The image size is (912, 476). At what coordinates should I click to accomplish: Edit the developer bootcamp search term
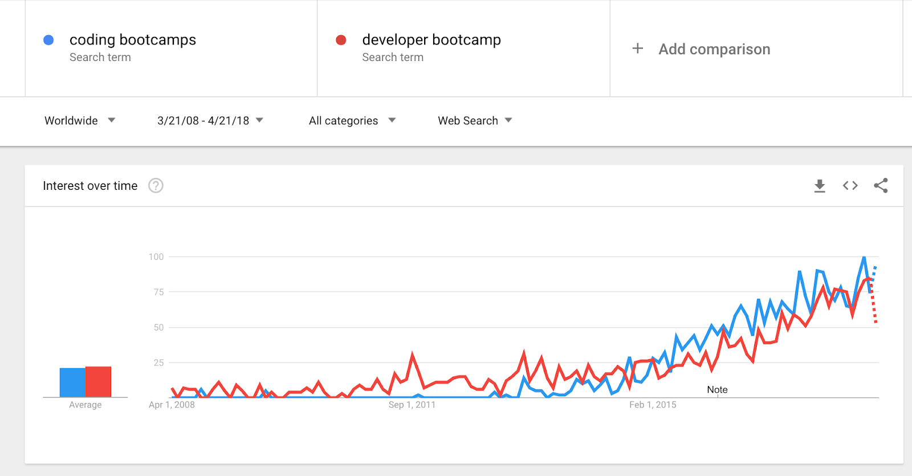coord(431,40)
